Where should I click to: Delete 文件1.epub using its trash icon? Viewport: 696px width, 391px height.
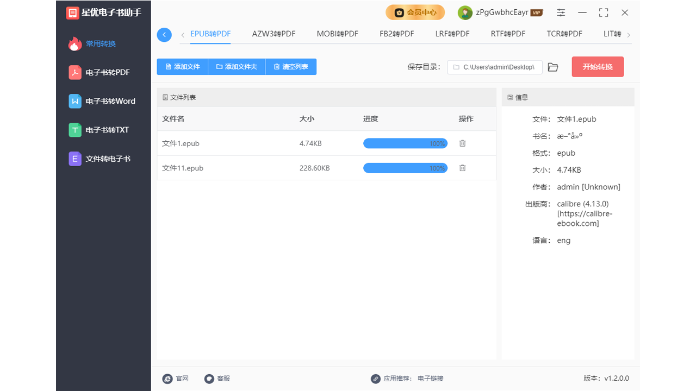(x=462, y=143)
